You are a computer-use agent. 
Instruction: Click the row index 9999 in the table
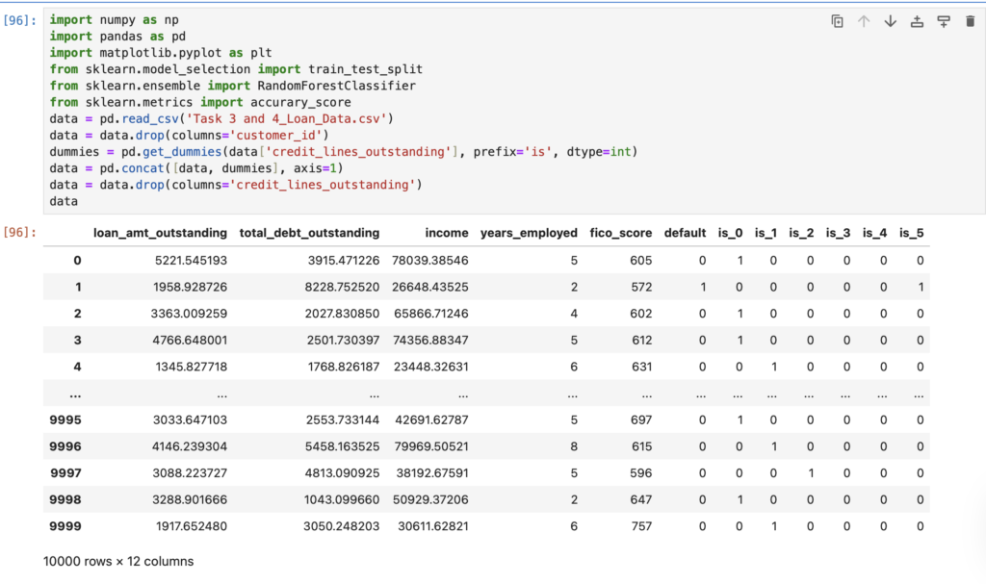coord(63,526)
